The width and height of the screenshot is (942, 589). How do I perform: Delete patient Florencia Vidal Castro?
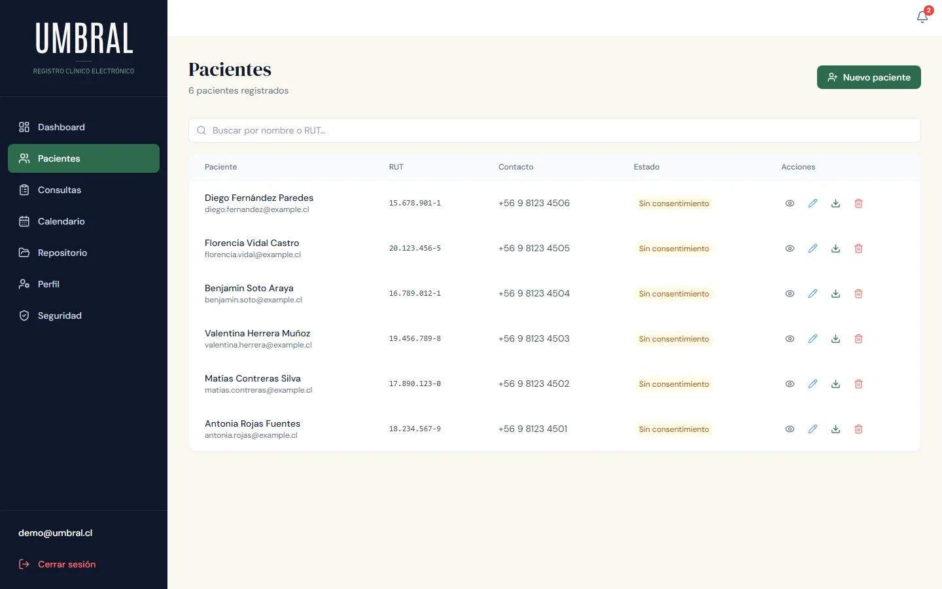[858, 249]
